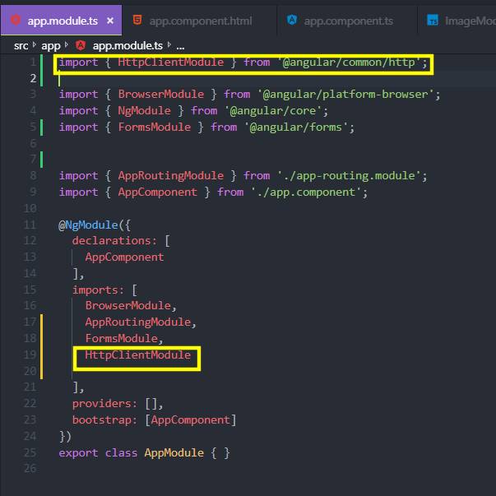Switch to the app.component.html tab
This screenshot has height=496, width=496.
[x=199, y=21]
